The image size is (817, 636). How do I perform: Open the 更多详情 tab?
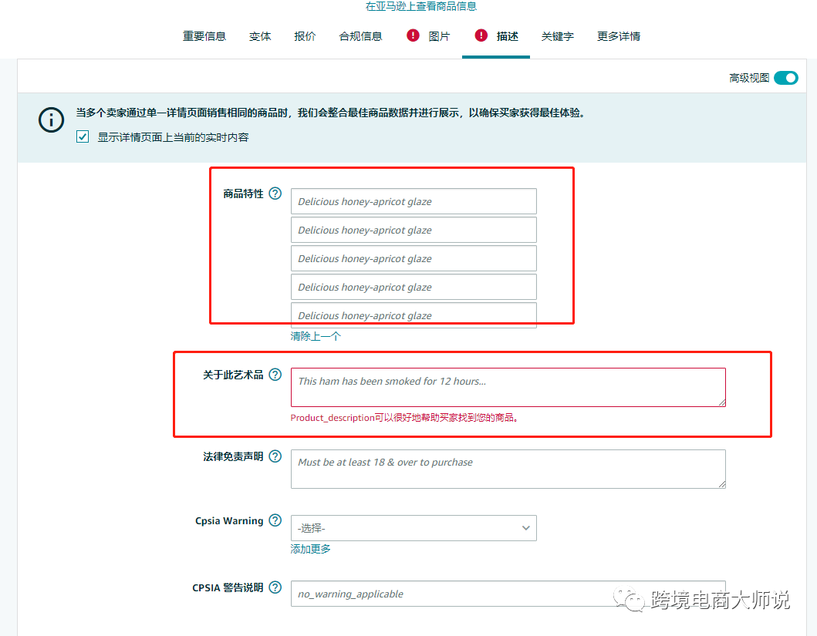[618, 35]
